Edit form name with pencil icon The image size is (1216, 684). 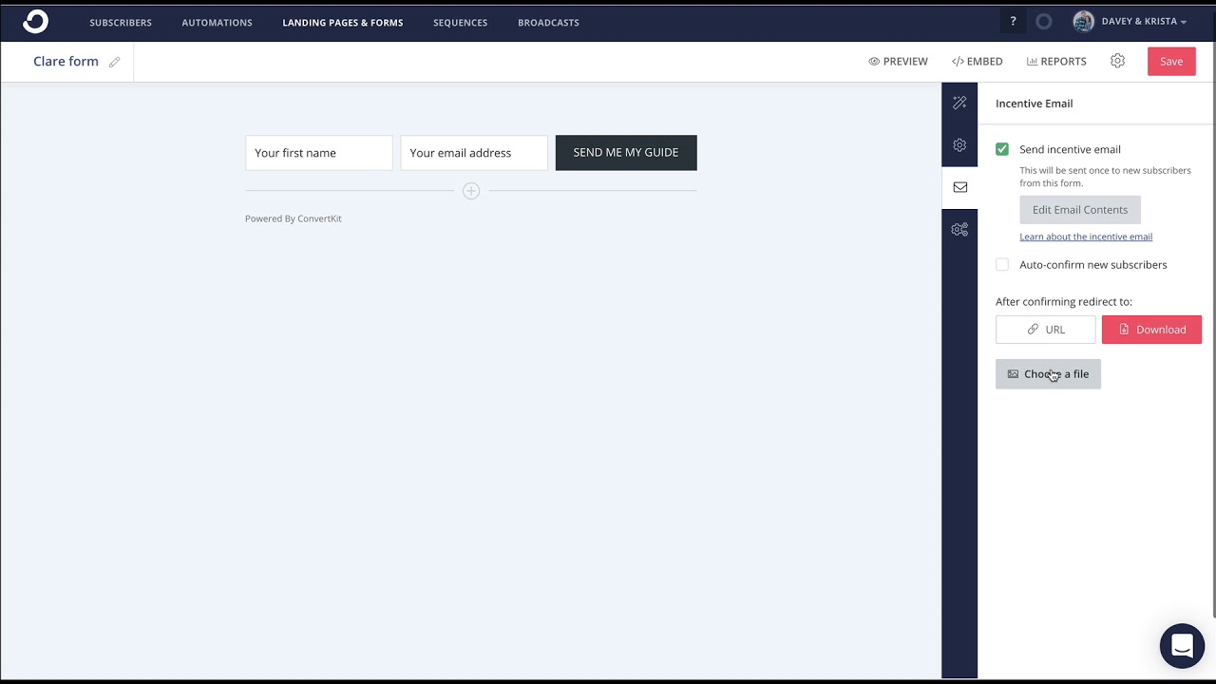(114, 62)
